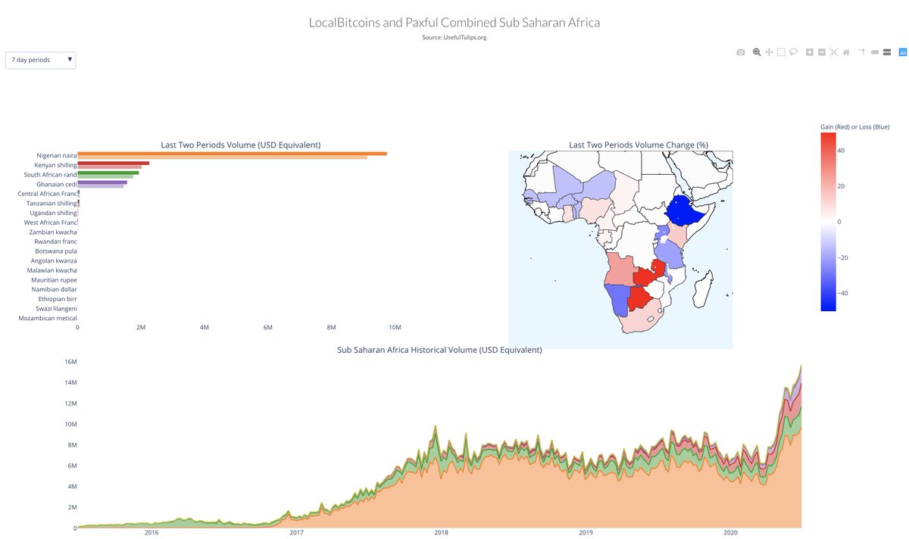
Task: Reset axes with the home icon
Action: click(x=846, y=51)
